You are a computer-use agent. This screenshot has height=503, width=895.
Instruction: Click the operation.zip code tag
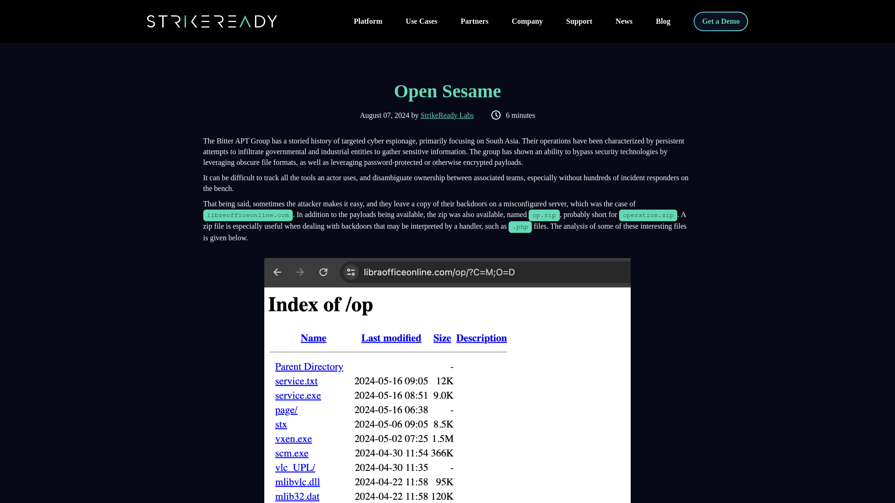(648, 215)
